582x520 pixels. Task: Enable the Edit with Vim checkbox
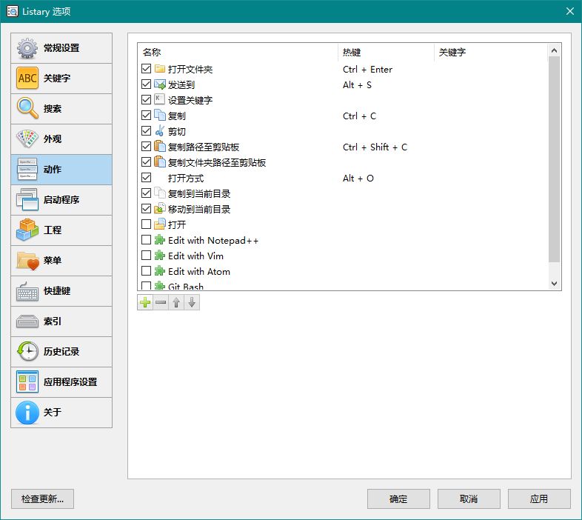pos(147,256)
